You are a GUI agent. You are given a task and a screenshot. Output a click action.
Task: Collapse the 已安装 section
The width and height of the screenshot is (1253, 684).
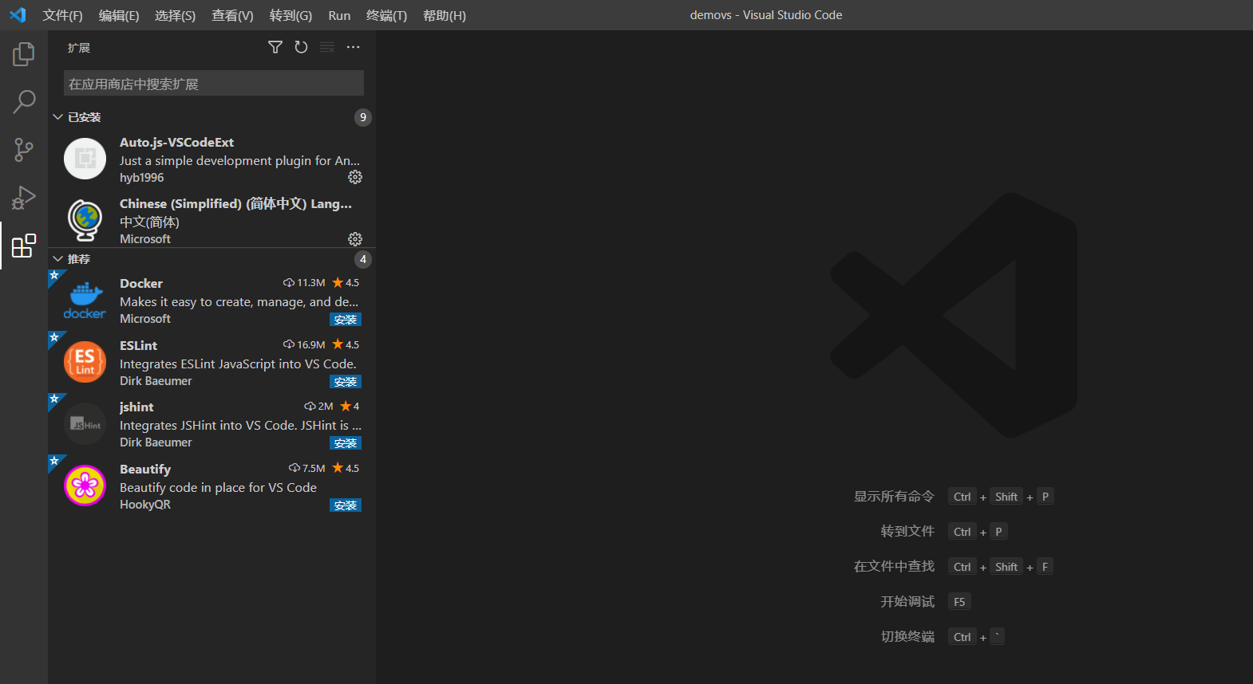tap(57, 117)
